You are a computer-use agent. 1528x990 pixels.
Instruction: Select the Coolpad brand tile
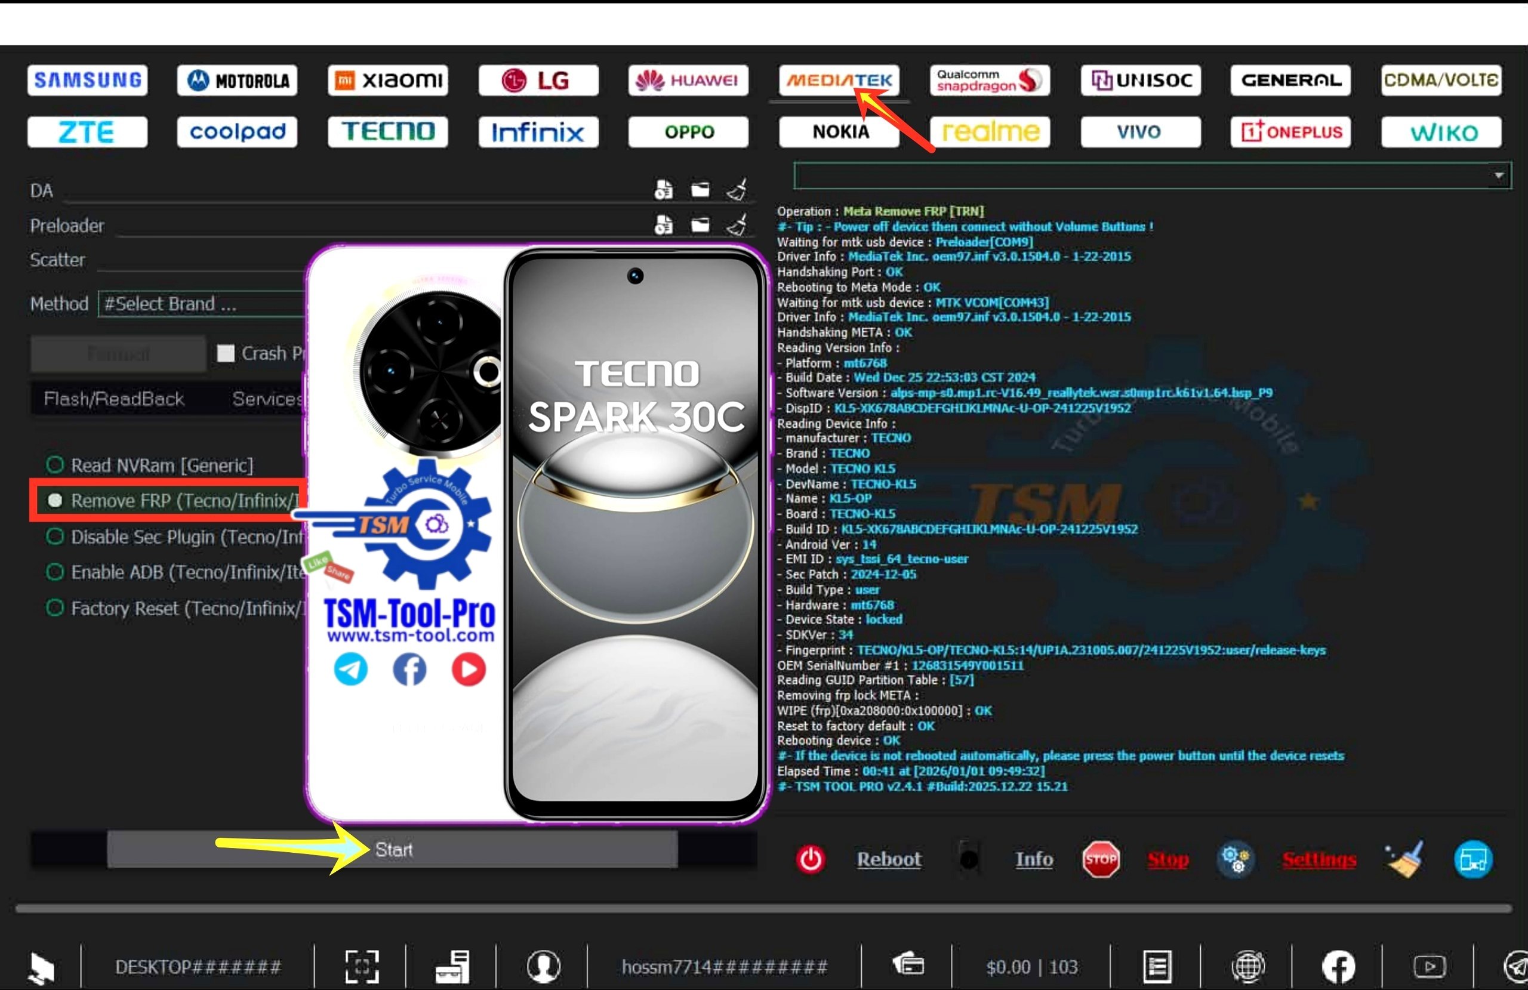pyautogui.click(x=238, y=132)
